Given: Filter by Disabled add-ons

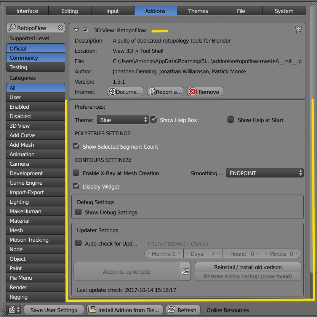Looking at the screenshot, I should tap(35, 116).
